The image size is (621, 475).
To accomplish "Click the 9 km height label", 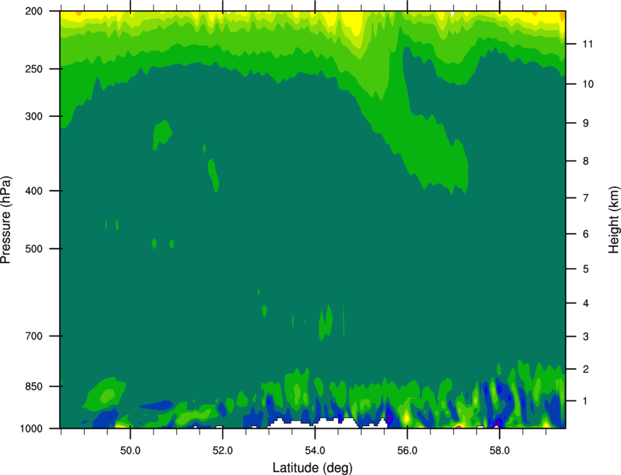I will point(585,123).
